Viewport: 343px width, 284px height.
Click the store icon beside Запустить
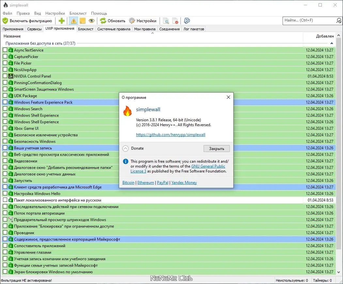pyautogui.click(x=10, y=180)
